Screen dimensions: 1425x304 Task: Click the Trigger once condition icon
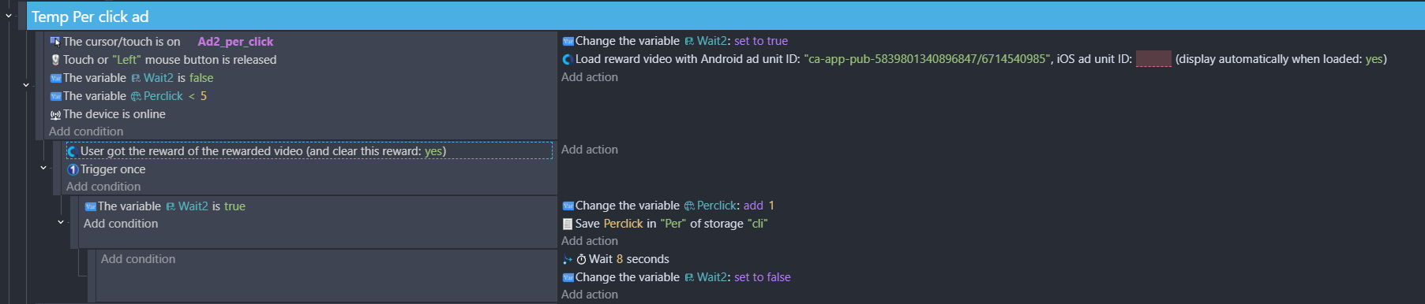pos(73,169)
